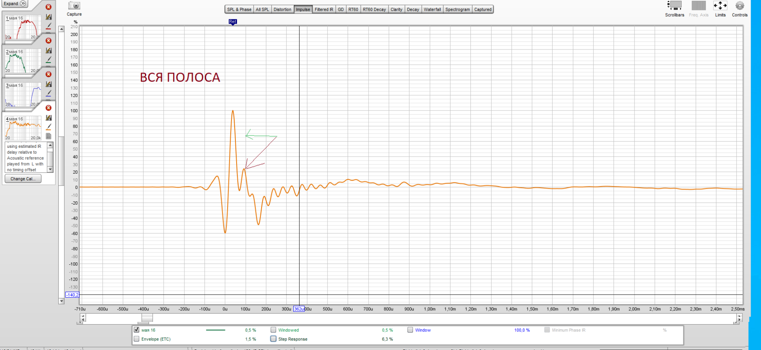Expand the measurements panel with Expand button
Viewport: 761px width, 350px height.
pyautogui.click(x=15, y=4)
